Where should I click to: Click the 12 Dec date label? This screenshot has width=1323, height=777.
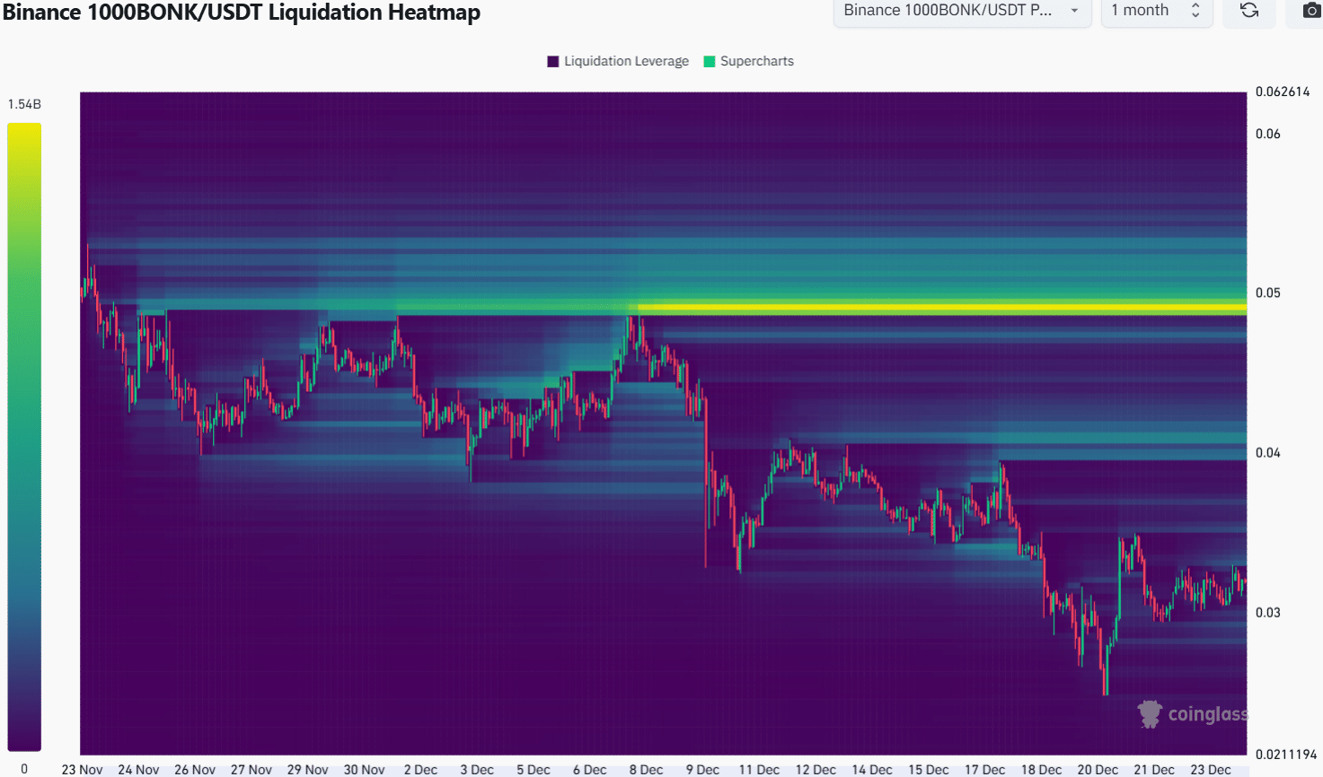click(816, 770)
